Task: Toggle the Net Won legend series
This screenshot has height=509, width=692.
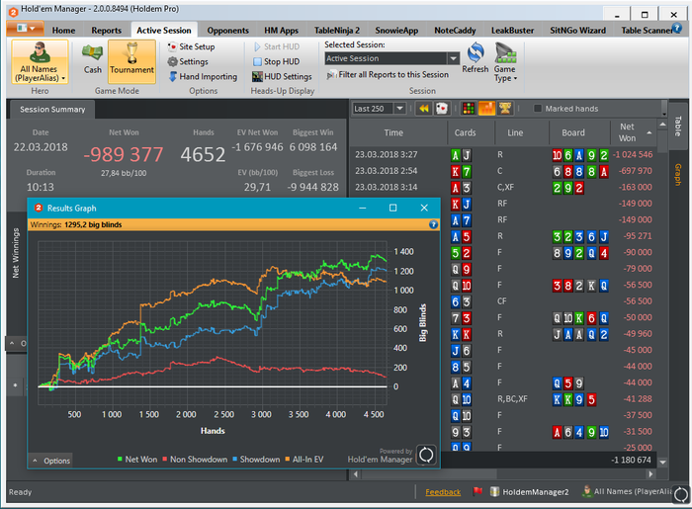Action: pos(137,460)
